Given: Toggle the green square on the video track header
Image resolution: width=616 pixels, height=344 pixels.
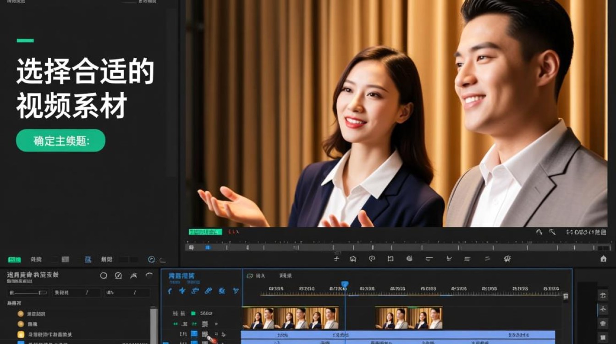Looking at the screenshot, I should (x=193, y=313).
